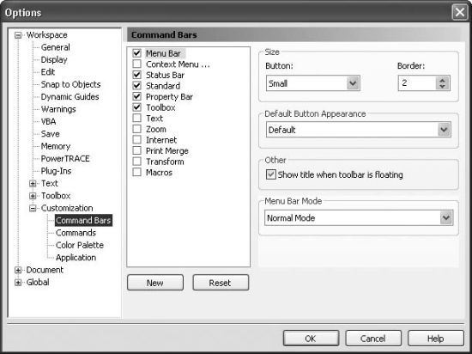Confirm the dialog with OK
The image size is (472, 354).
click(311, 339)
